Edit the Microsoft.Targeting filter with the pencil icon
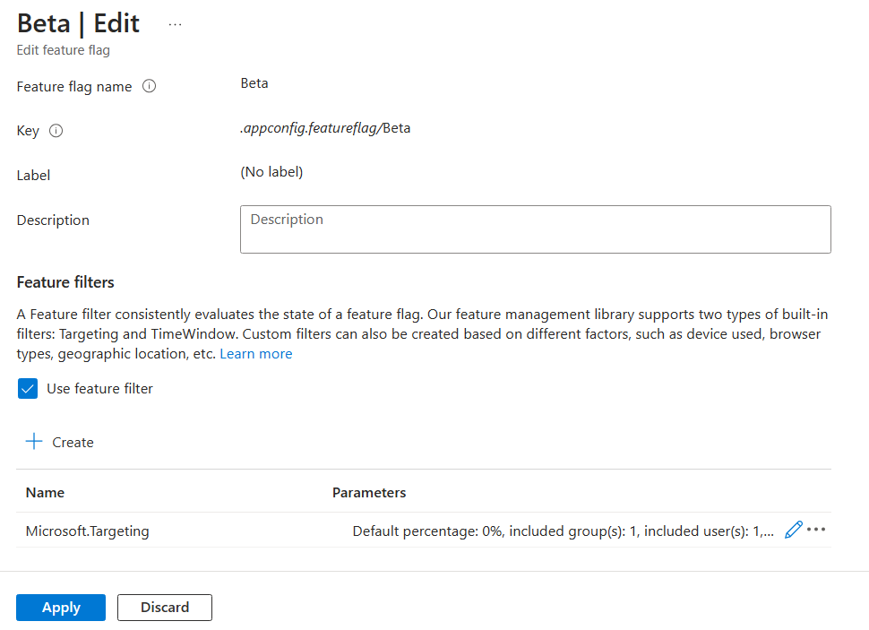This screenshot has width=869, height=630. 793,531
